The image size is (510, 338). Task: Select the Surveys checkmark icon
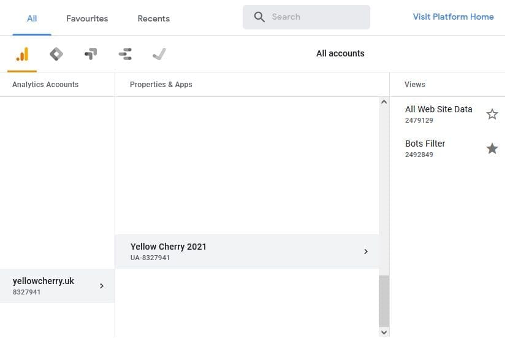click(x=159, y=54)
